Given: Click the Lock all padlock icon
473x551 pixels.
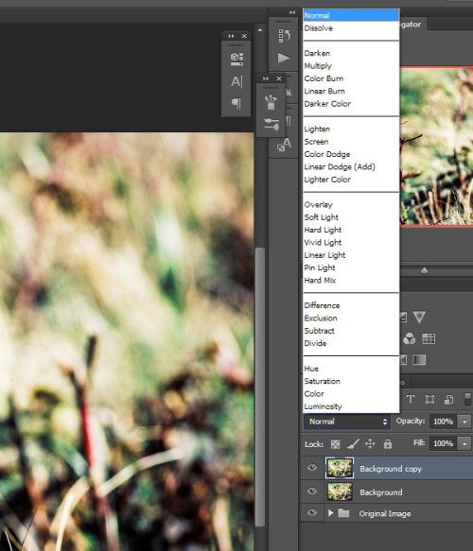Looking at the screenshot, I should tap(388, 444).
